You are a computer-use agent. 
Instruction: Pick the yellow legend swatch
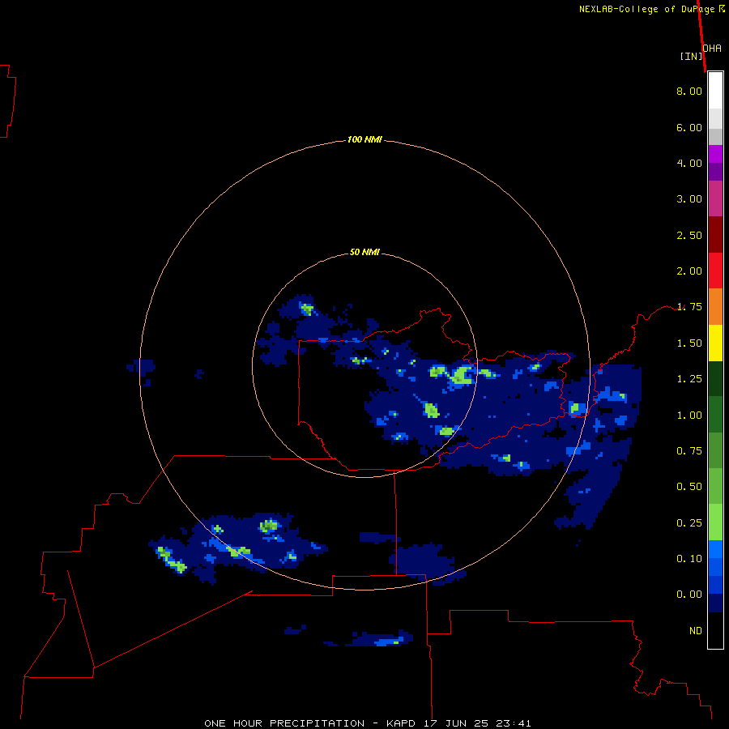[715, 343]
